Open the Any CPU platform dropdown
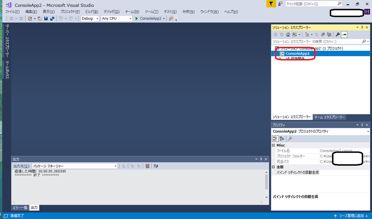 (131, 19)
